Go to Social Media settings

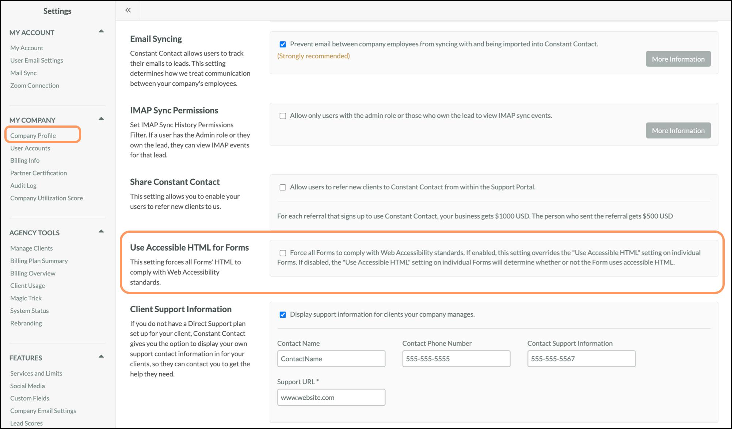coord(27,386)
